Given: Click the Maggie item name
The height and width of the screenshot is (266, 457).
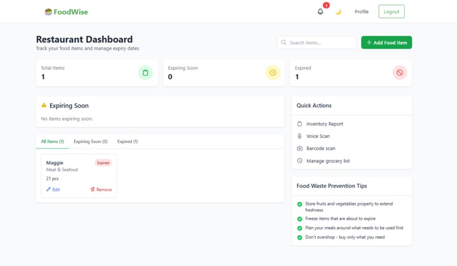Looking at the screenshot, I should [54, 162].
